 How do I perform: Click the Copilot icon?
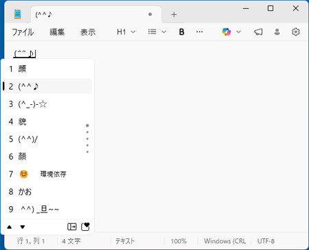click(x=227, y=32)
